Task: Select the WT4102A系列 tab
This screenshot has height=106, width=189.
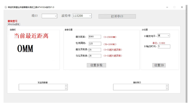Action: point(14,24)
